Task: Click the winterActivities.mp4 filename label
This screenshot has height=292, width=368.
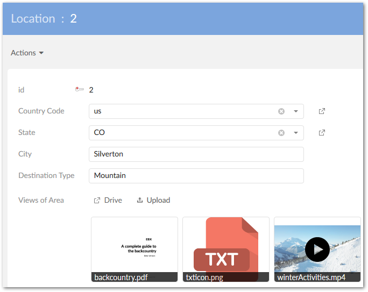Action: (x=311, y=277)
